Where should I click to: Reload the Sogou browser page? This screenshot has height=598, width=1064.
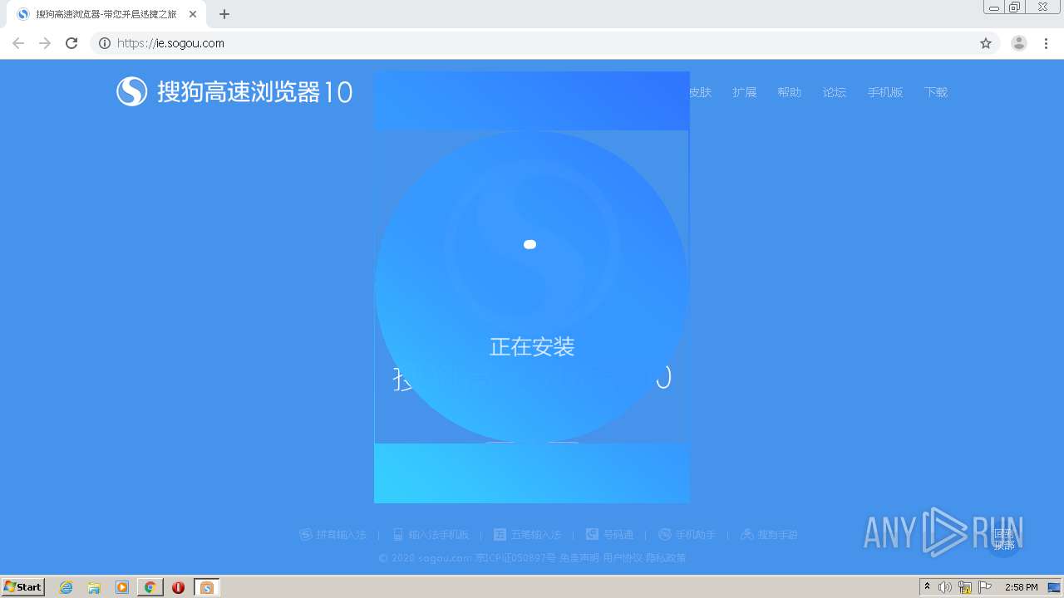[x=71, y=43]
